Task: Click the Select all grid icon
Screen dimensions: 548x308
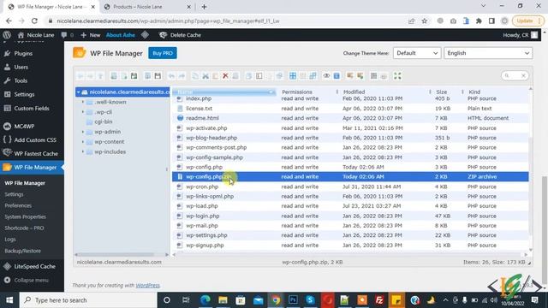Action: [x=293, y=76]
